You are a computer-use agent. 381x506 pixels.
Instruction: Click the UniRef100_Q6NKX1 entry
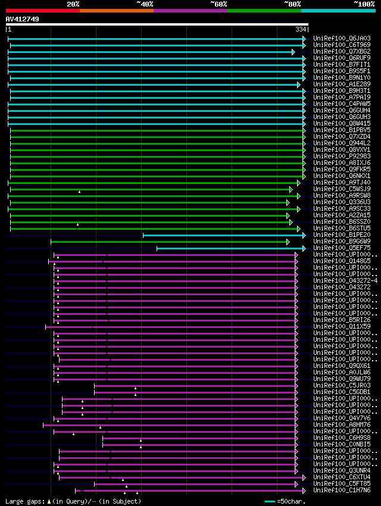pos(342,176)
